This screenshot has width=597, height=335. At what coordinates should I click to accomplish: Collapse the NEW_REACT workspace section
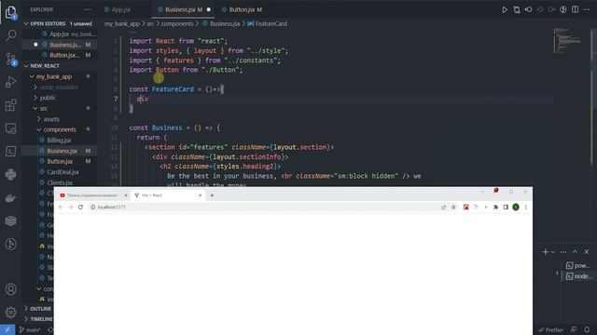61,66
